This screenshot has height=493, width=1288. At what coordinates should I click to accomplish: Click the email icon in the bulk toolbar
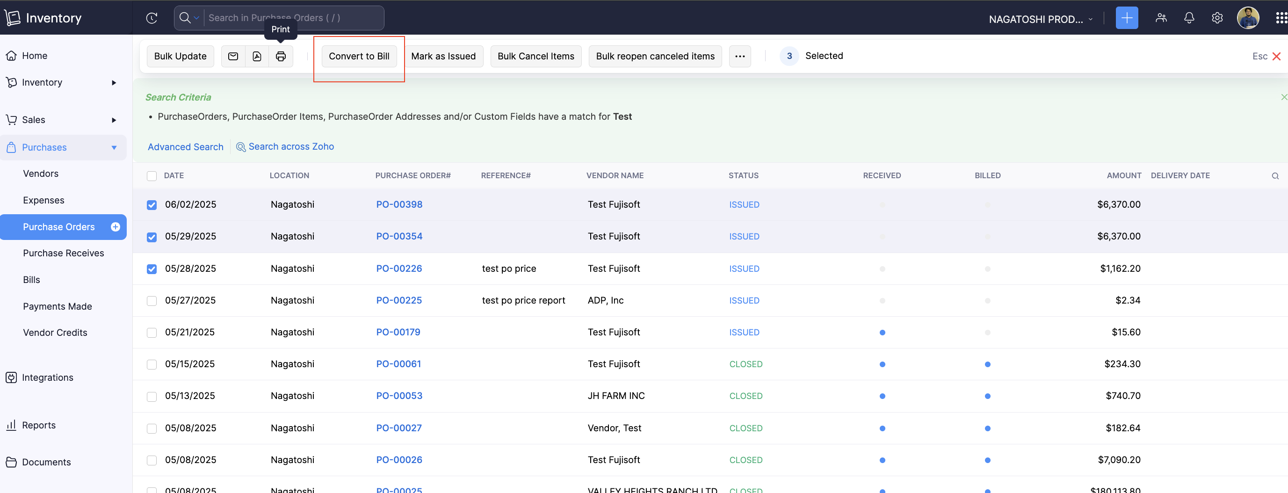(x=233, y=57)
